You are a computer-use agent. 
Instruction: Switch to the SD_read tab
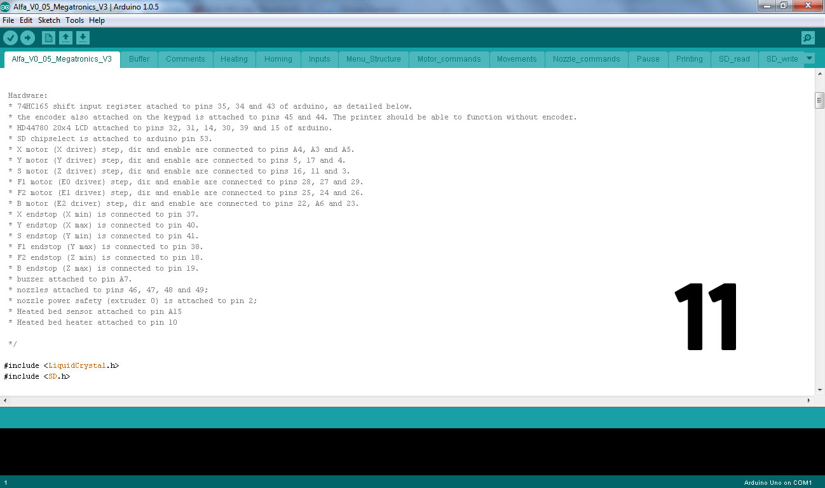pyautogui.click(x=735, y=59)
